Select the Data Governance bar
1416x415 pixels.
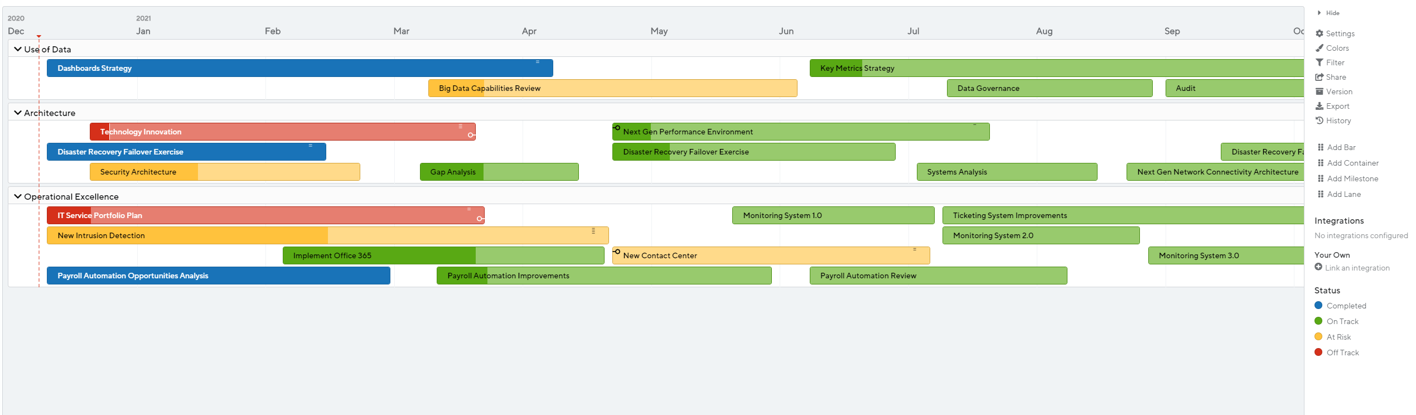coord(1050,88)
